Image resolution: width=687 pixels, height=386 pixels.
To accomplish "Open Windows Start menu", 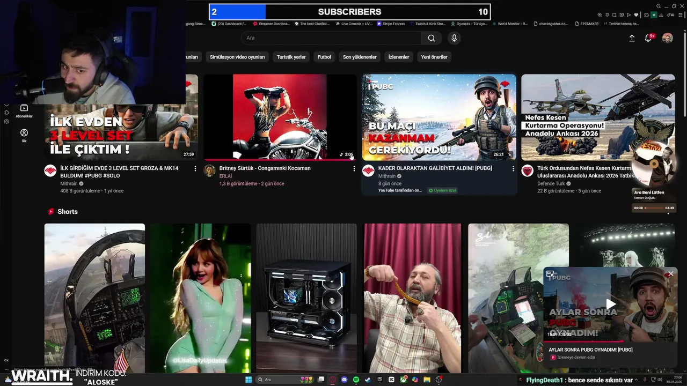I will 249,380.
